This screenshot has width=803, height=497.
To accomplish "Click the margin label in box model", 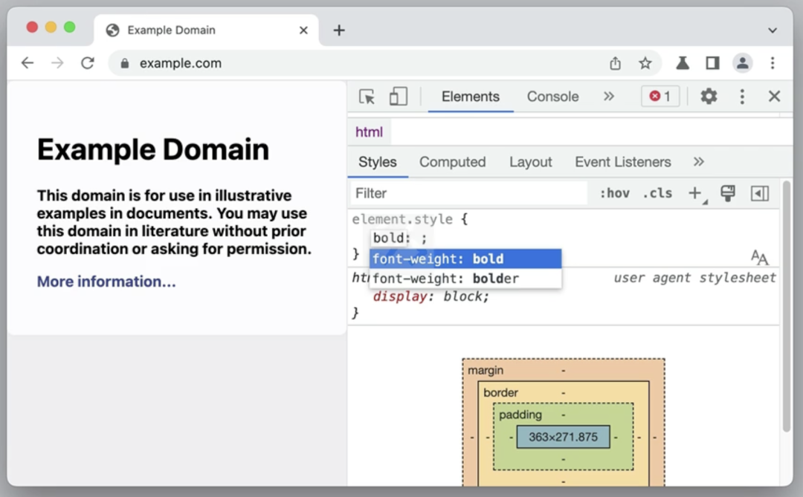I will [x=486, y=370].
